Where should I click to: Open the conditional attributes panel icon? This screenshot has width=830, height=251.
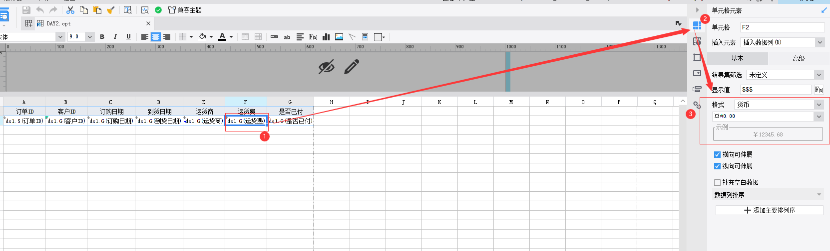pyautogui.click(x=697, y=89)
